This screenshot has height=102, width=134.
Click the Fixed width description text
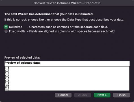pos(71,31)
